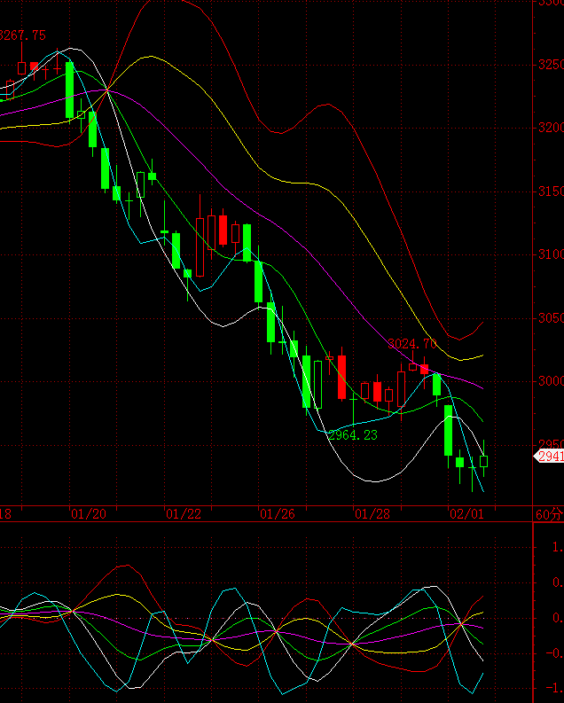Select the tall hollow red candle after 01/22
This screenshot has width=564, height=703.
point(200,247)
